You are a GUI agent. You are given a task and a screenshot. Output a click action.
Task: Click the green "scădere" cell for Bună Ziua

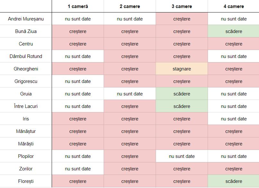(x=234, y=31)
